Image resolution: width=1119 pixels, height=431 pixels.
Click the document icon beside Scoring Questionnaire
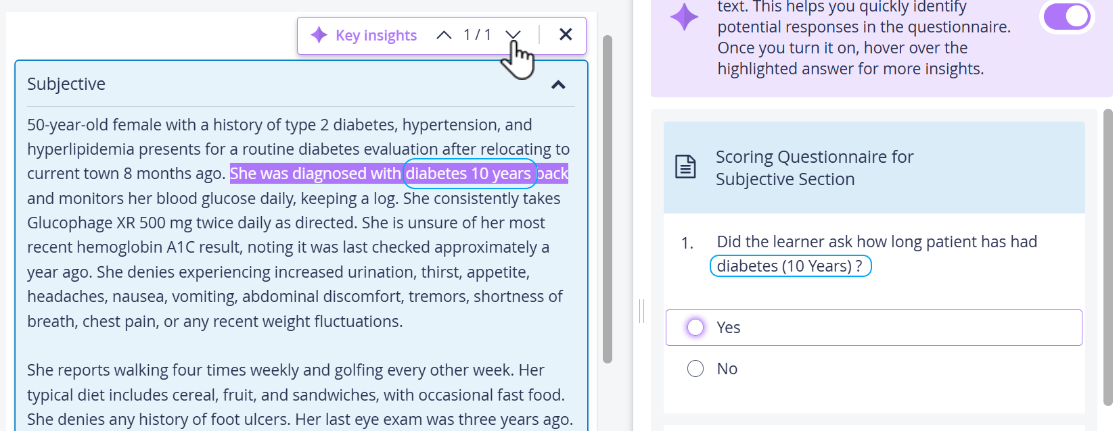pyautogui.click(x=685, y=166)
